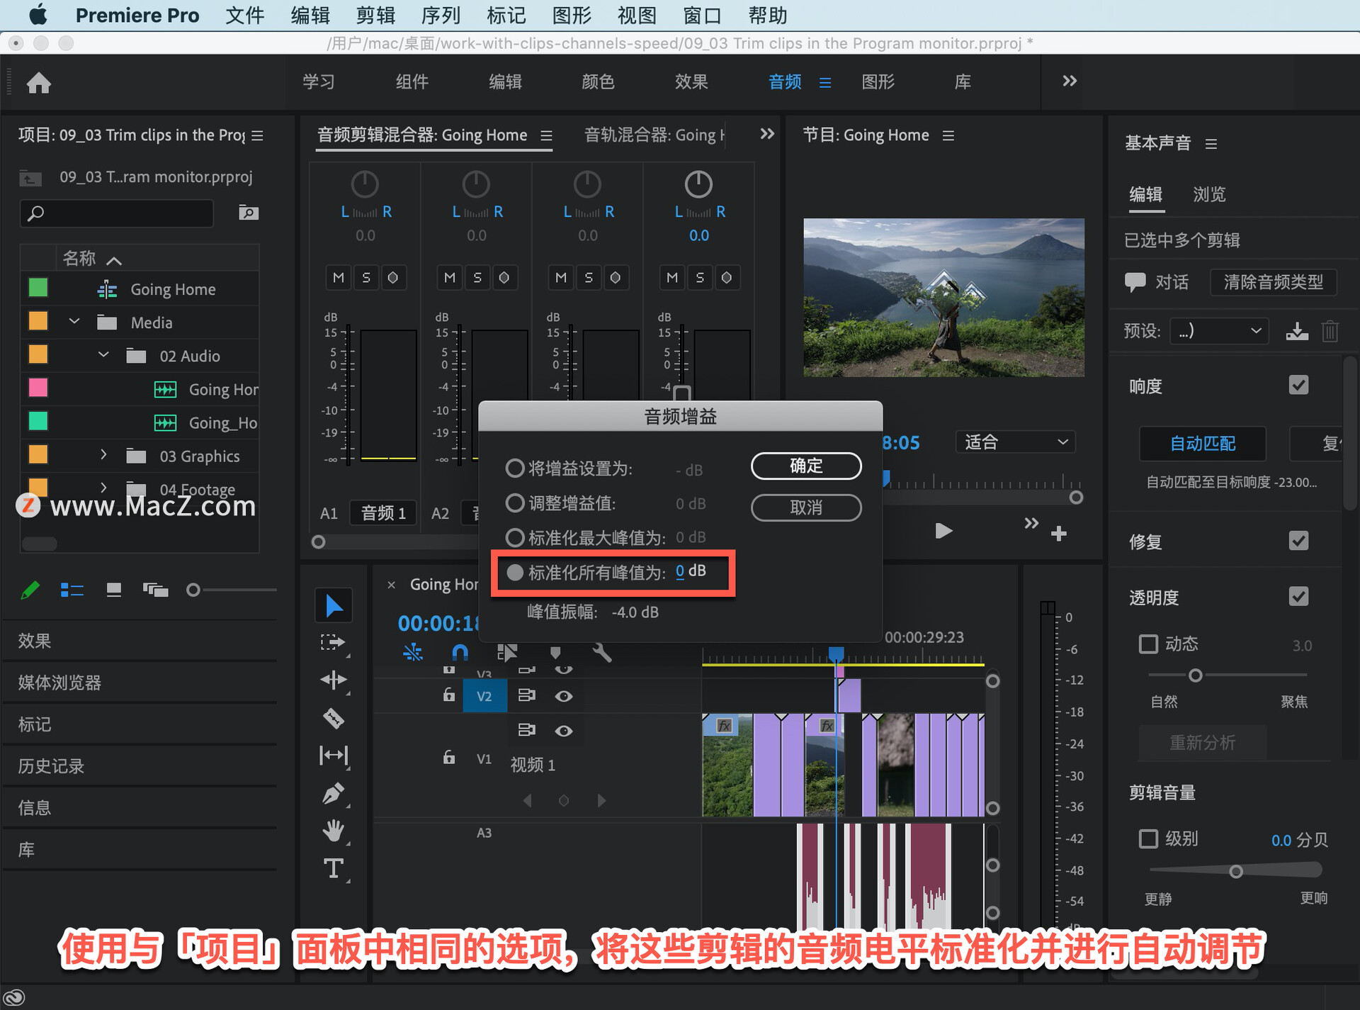Click the 确定 button

point(806,466)
